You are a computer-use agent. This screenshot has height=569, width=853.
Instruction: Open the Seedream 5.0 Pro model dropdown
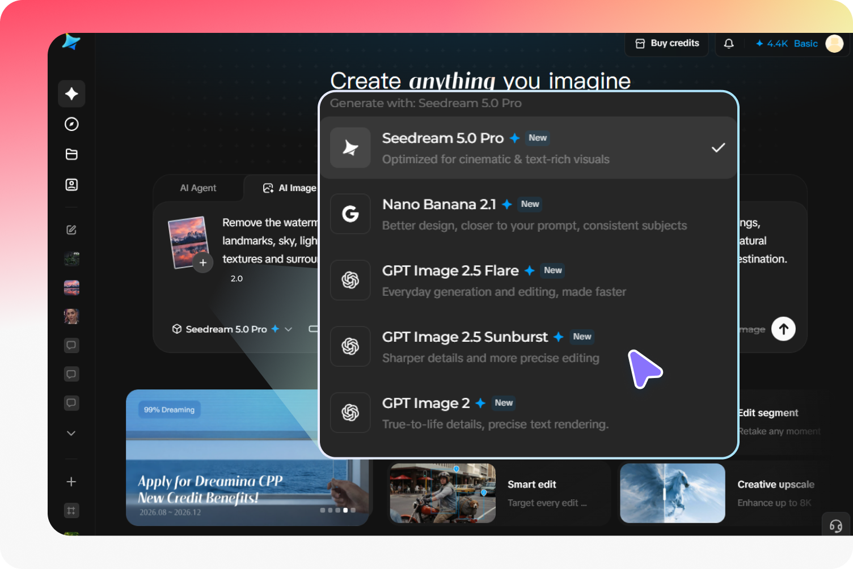pos(233,329)
